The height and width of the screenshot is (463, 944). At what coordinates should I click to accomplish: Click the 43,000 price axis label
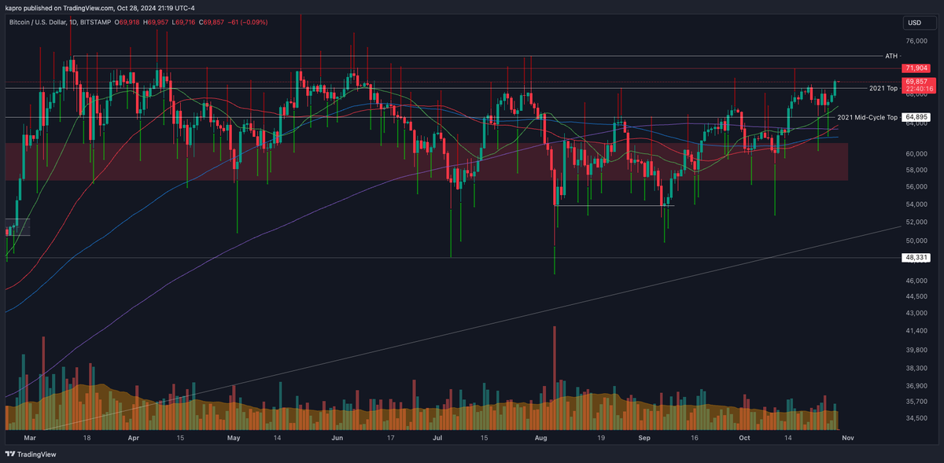[x=915, y=313]
